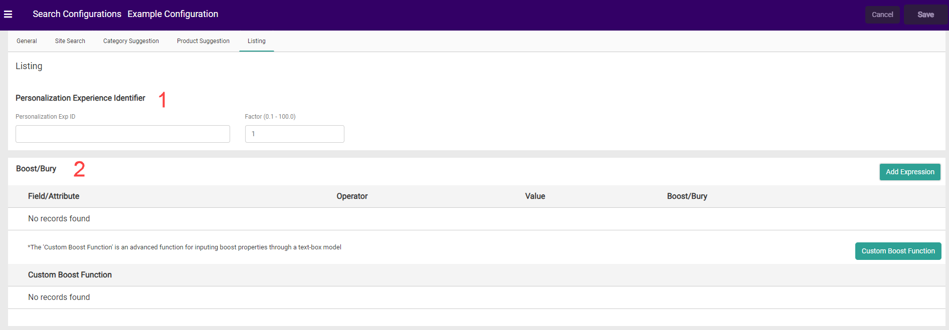Click the Field/Attribute column header
Viewport: 949px width, 330px height.
[x=54, y=196]
